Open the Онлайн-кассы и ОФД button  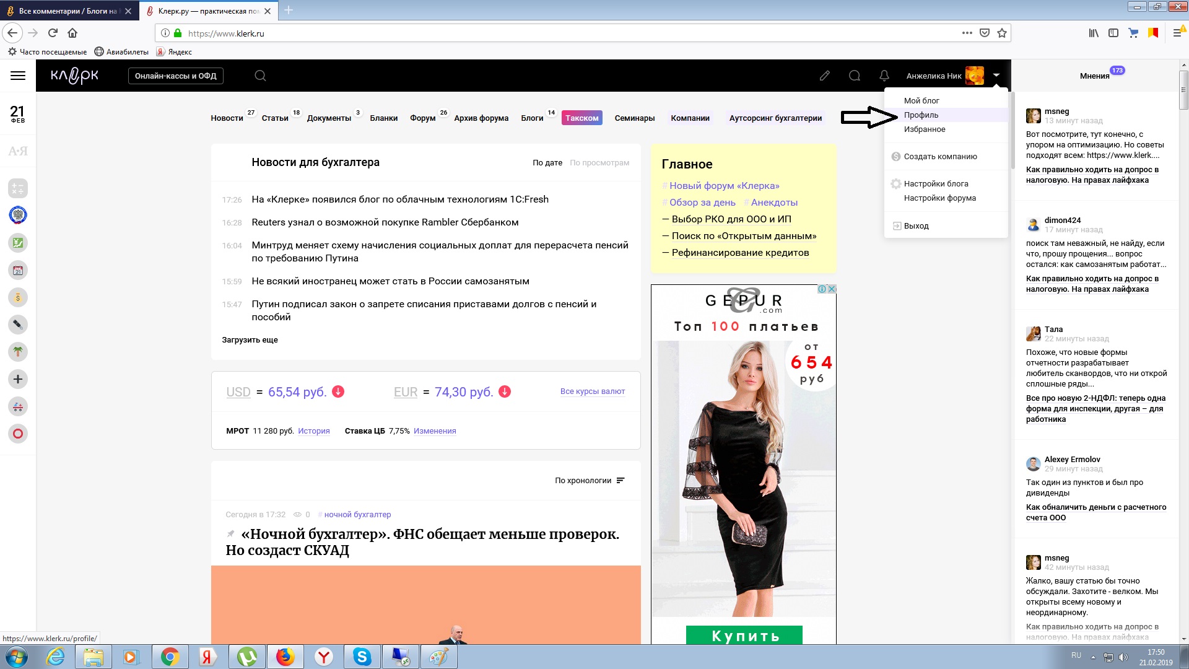pos(175,76)
